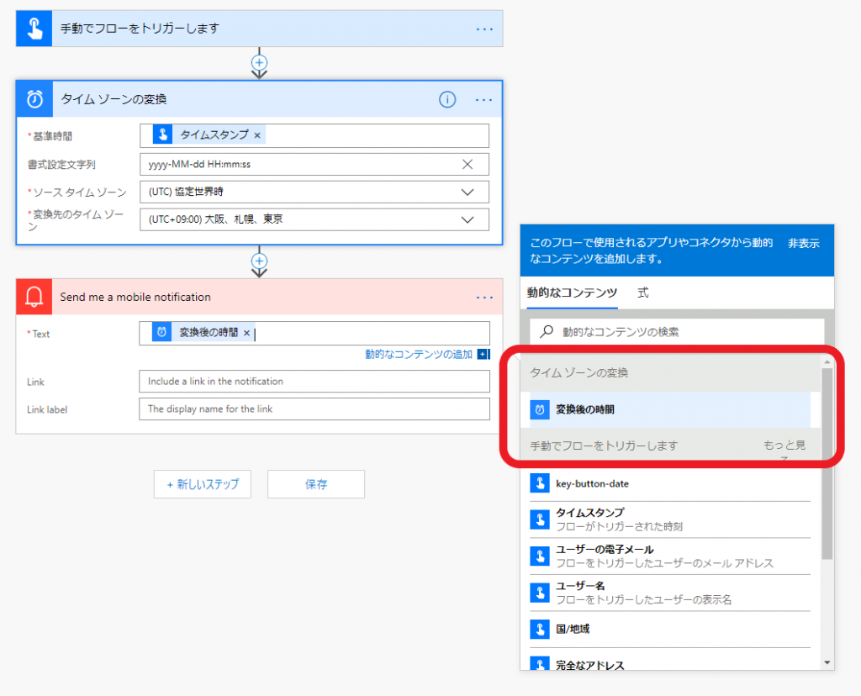Click 新しいステップ button
861x696 pixels.
click(203, 484)
